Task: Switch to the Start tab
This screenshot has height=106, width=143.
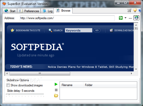Action: tap(10, 11)
